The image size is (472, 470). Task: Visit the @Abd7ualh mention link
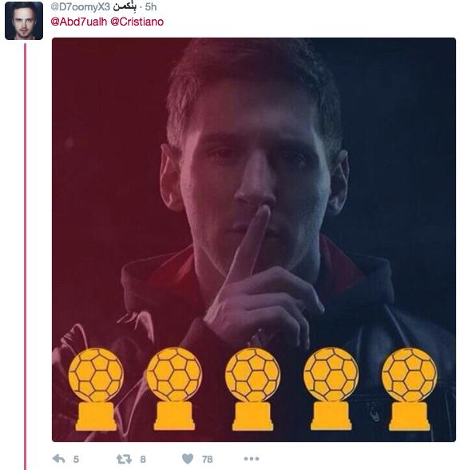pyautogui.click(x=79, y=22)
